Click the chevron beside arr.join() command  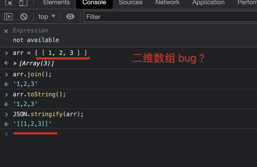6,75
